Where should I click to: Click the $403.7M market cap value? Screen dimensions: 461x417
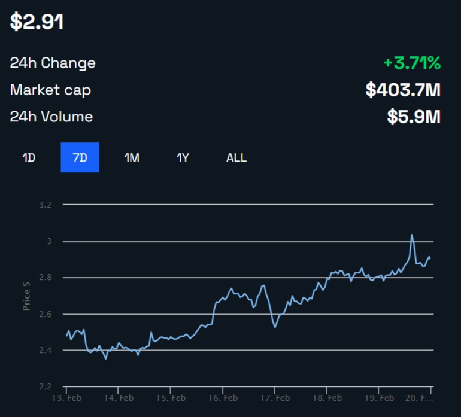[x=403, y=90]
